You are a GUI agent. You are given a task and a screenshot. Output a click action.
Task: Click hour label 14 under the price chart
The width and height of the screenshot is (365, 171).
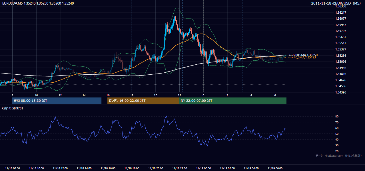[x=84, y=95]
